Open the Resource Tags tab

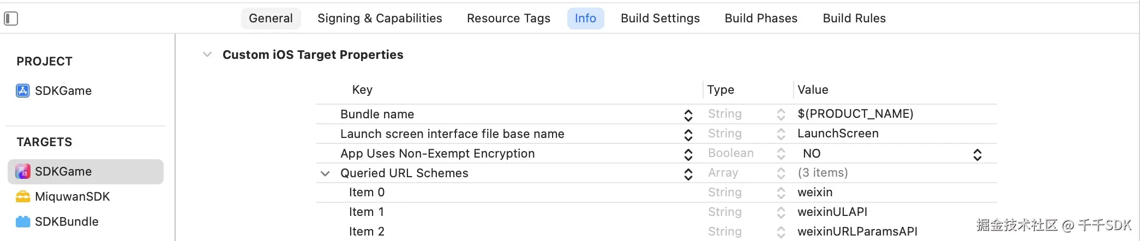click(508, 19)
